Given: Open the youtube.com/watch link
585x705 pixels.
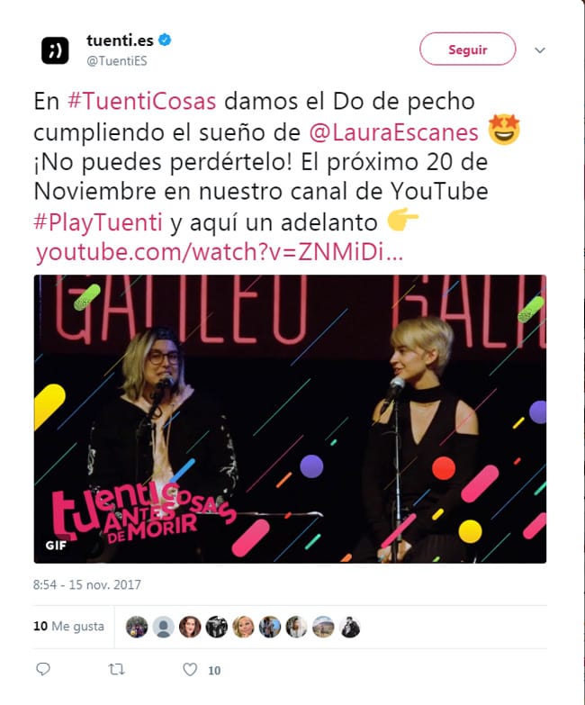Looking at the screenshot, I should click(x=220, y=252).
